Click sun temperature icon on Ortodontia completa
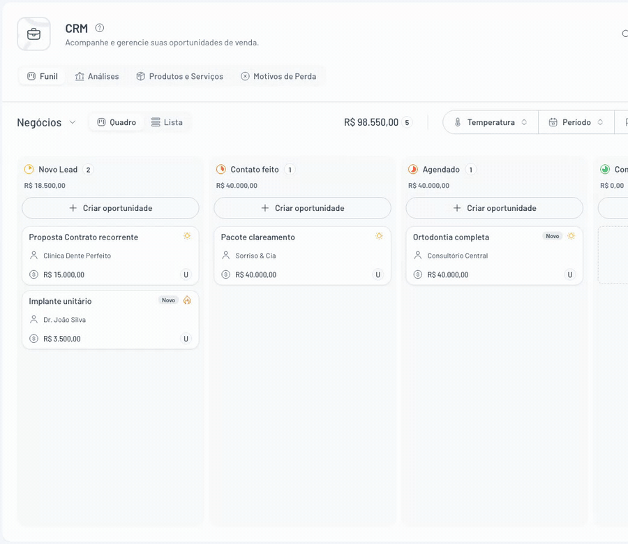The height and width of the screenshot is (544, 628). coord(571,236)
